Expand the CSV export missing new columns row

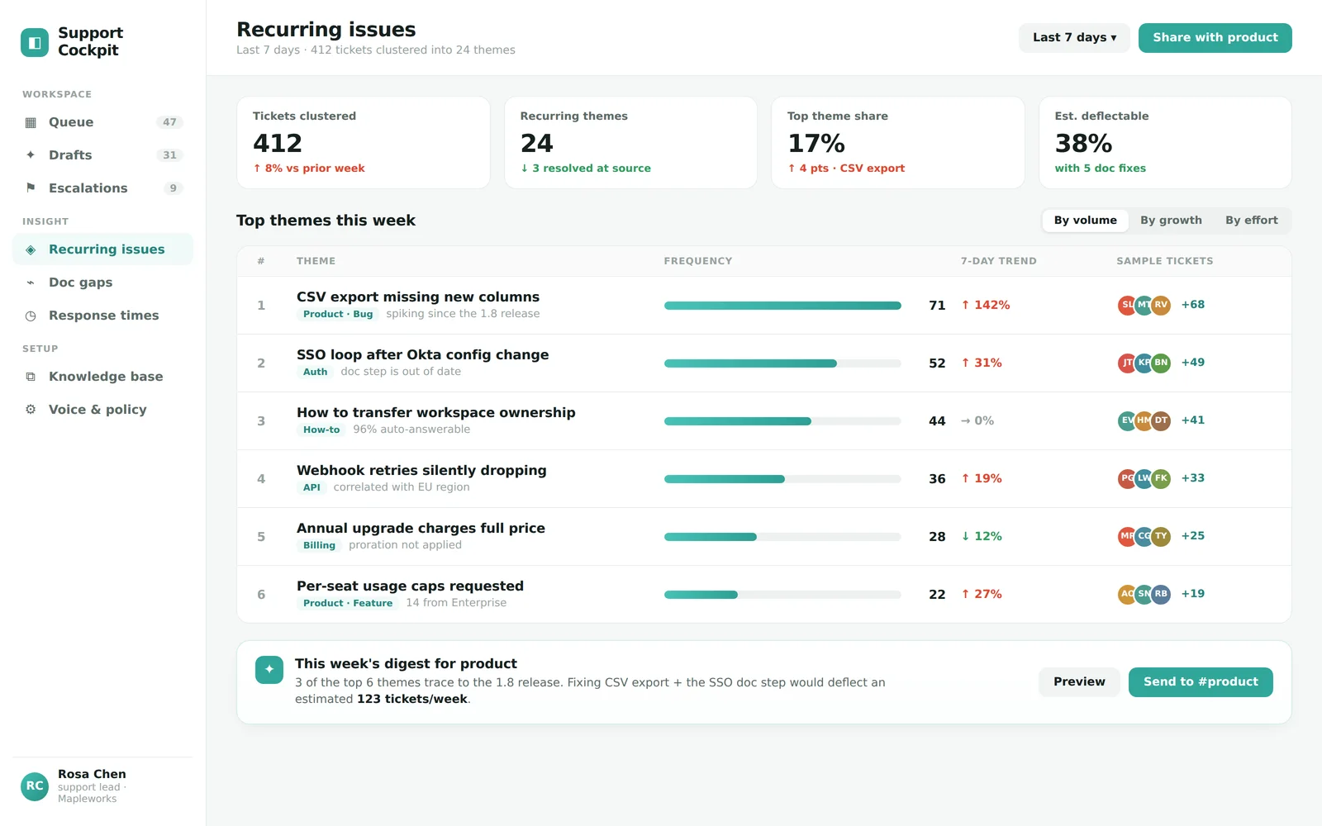pyautogui.click(x=763, y=306)
